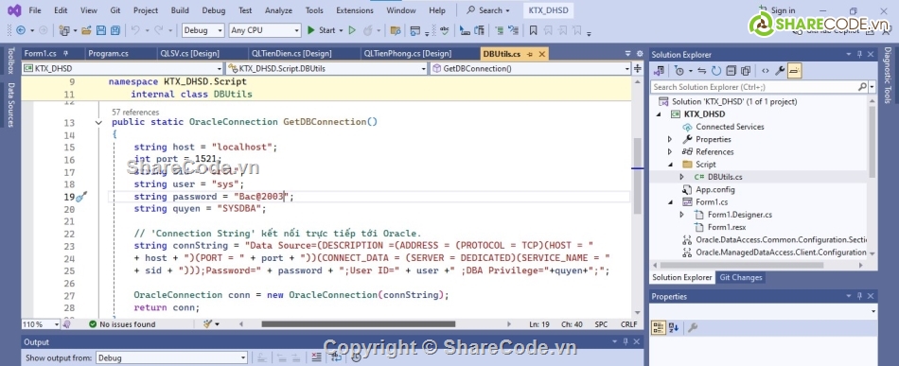Toggle the Alphabetical sort button in Properties

[674, 327]
